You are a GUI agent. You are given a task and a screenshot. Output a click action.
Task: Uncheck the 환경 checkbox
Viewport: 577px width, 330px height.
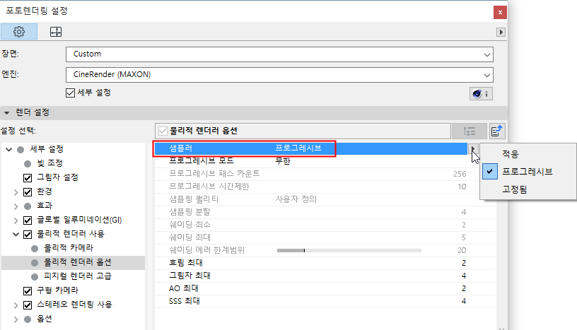click(28, 191)
